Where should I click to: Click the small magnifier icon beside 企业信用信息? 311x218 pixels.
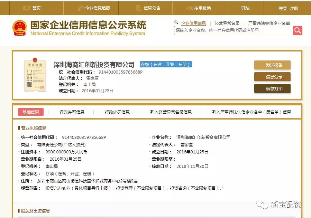[176, 23]
